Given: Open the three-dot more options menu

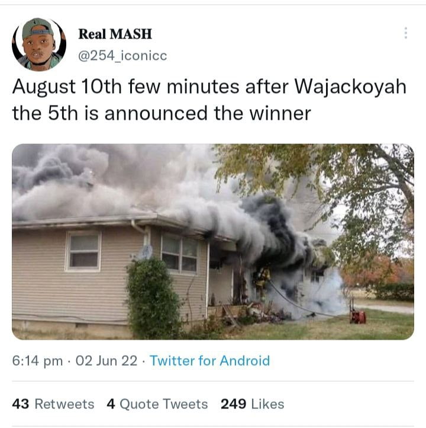Looking at the screenshot, I should coord(405,33).
